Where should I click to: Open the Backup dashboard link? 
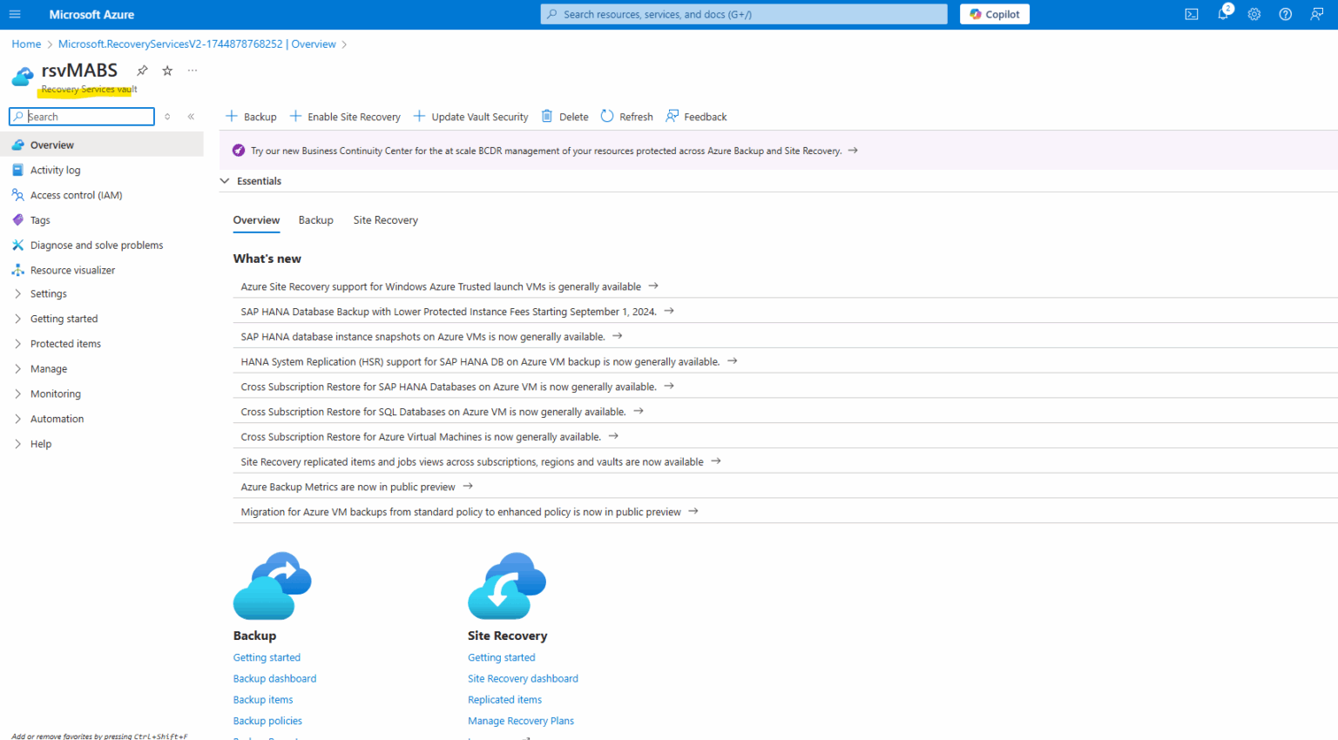pos(274,679)
